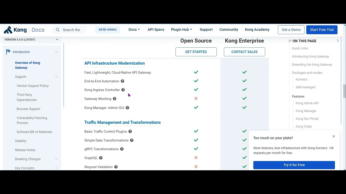
Task: Open API Specs in the top nav
Action: 156,30
